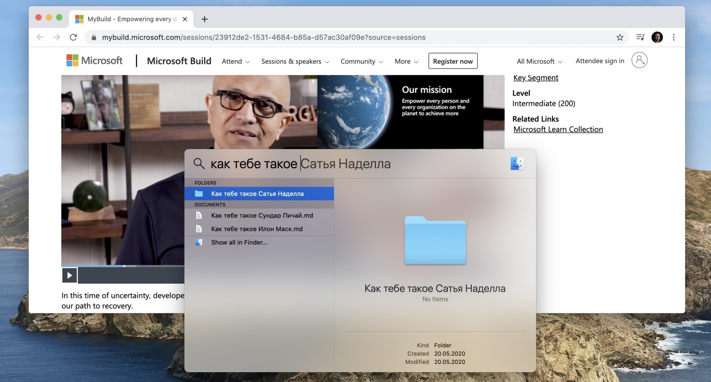The height and width of the screenshot is (382, 711).
Task: Click the Modified date 20.05.2020
Action: 450,362
